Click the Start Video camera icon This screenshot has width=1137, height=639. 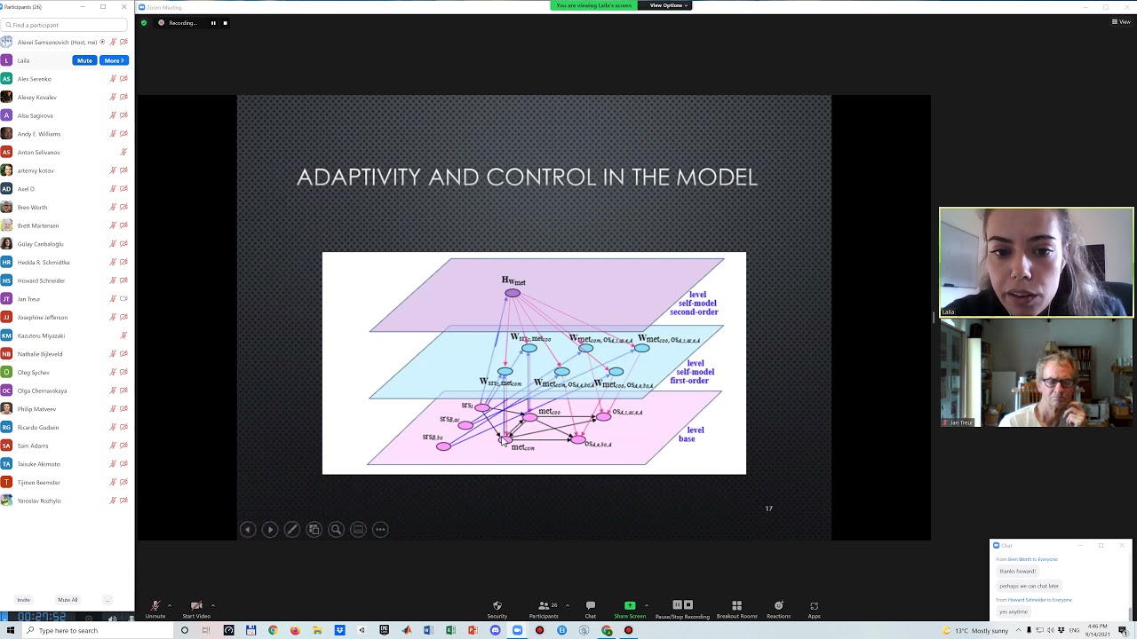(x=196, y=605)
